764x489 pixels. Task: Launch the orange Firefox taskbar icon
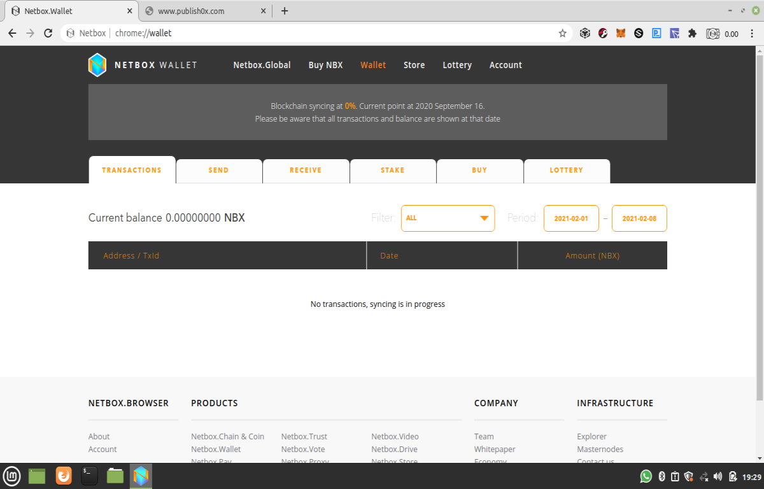point(64,476)
